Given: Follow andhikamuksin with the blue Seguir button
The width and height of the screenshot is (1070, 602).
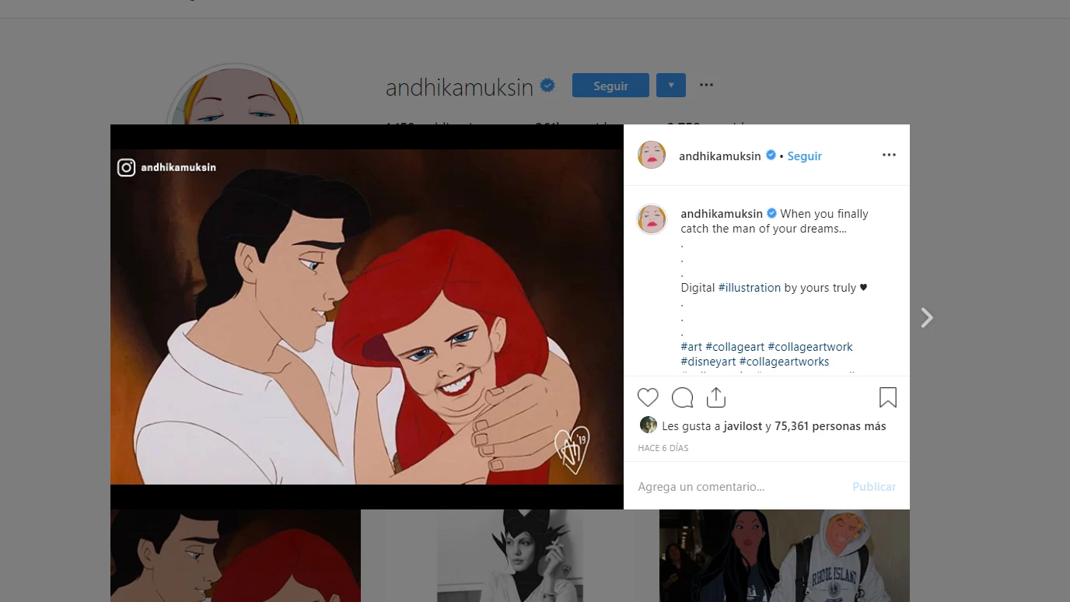Looking at the screenshot, I should 610,86.
